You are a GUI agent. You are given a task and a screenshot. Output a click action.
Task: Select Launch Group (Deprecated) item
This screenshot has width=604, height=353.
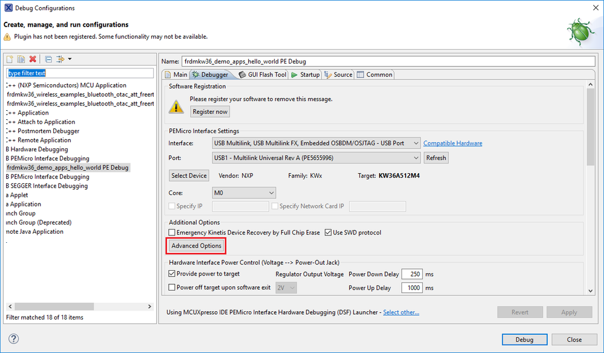39,222
